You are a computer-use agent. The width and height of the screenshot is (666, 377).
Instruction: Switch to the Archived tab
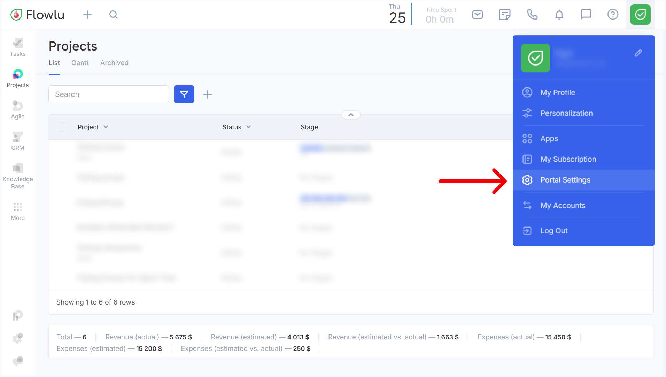point(114,63)
